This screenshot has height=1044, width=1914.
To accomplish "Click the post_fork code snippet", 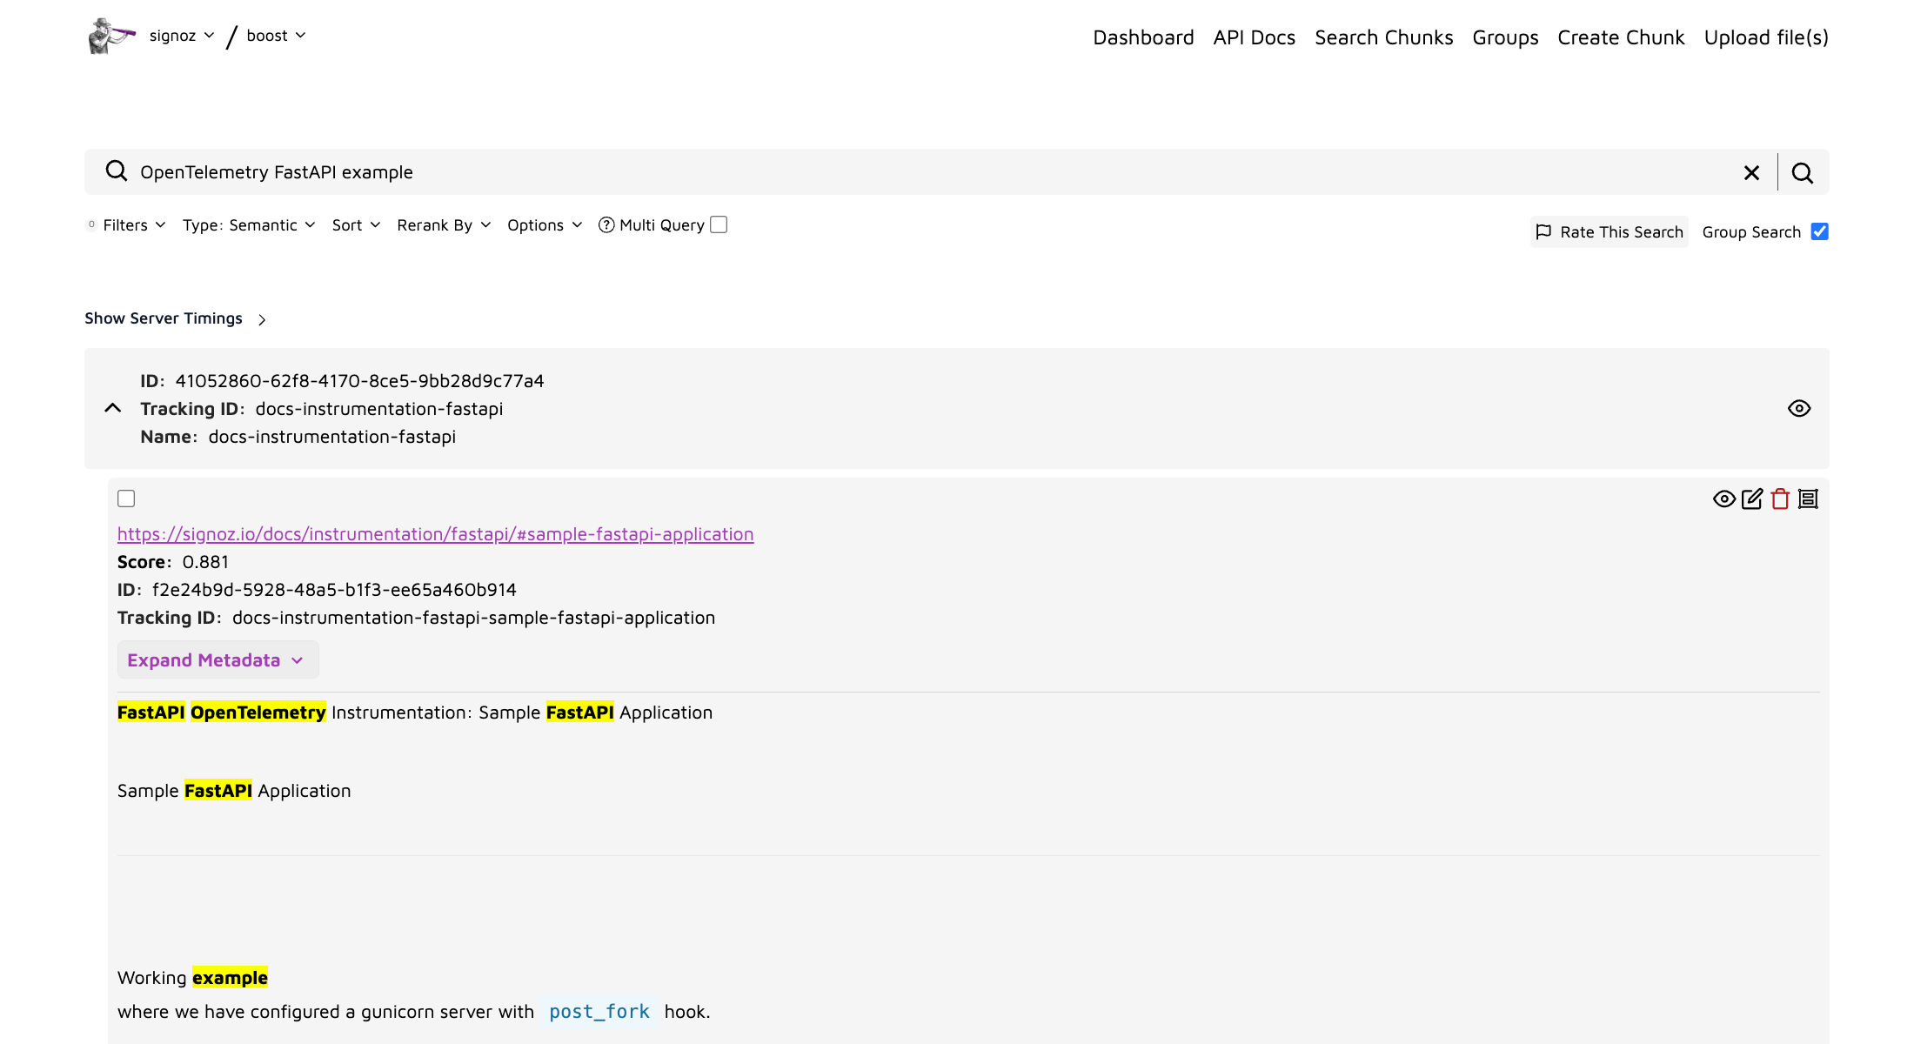I will point(599,1012).
